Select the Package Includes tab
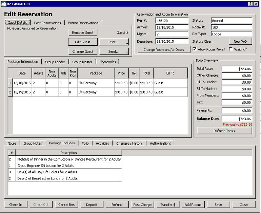Viewport: 261px width, 213px height. [62, 143]
